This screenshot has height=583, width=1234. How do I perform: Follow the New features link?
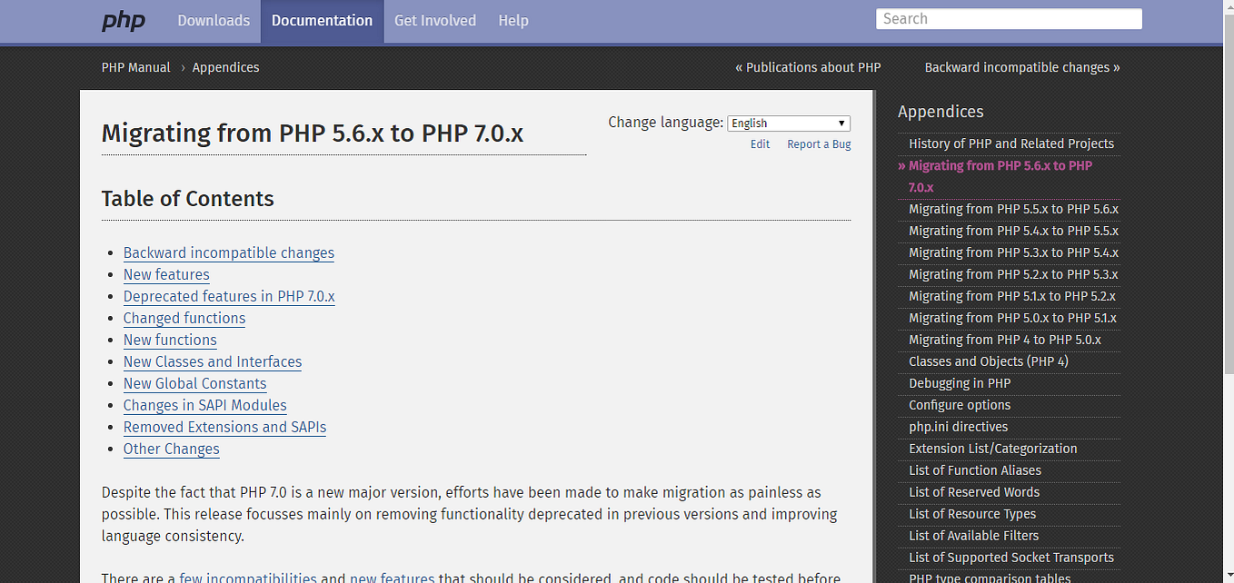[x=166, y=274]
